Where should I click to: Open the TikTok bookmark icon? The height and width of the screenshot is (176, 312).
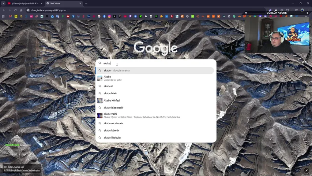click(x=114, y=16)
